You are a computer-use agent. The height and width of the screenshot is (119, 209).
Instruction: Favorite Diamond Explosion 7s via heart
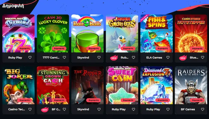(168, 109)
